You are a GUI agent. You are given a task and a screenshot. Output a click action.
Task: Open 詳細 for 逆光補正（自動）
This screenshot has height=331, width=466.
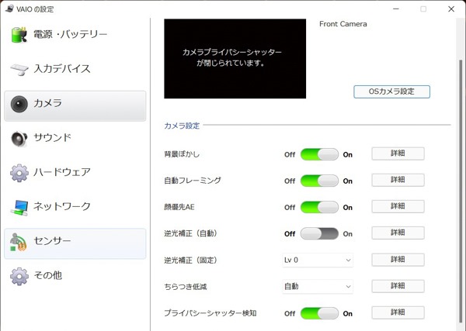(x=398, y=233)
